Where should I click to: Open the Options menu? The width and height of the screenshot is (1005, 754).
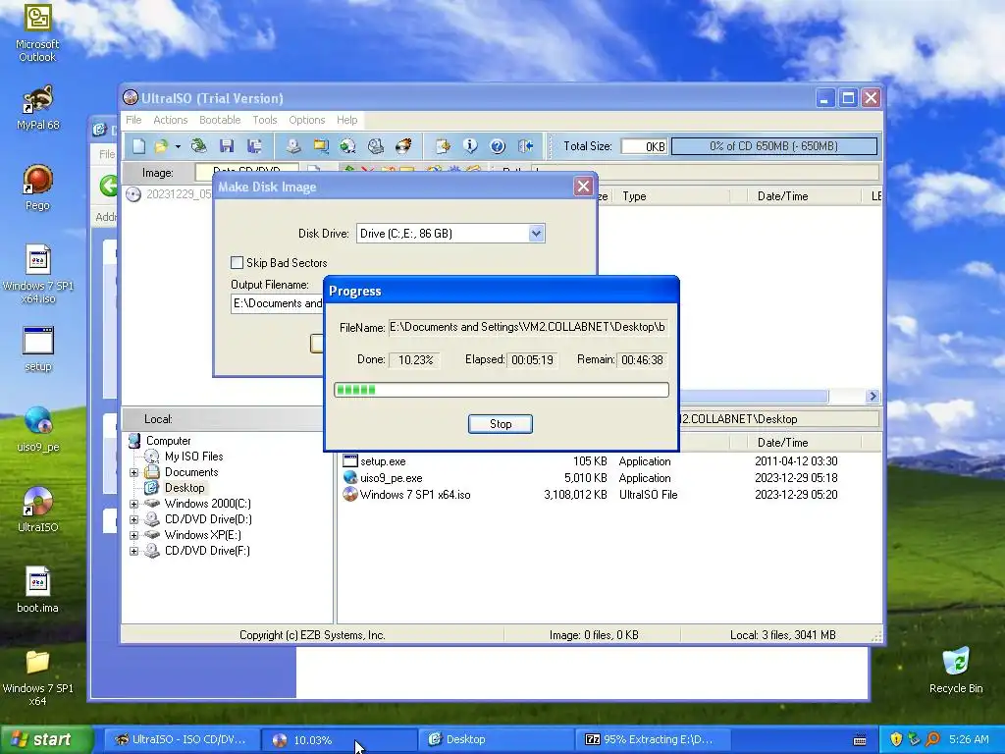[x=307, y=120]
